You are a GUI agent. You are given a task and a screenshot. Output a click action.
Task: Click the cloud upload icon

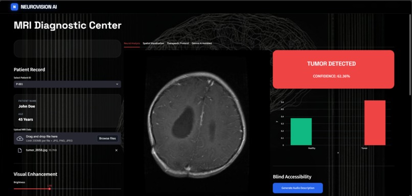(20, 138)
